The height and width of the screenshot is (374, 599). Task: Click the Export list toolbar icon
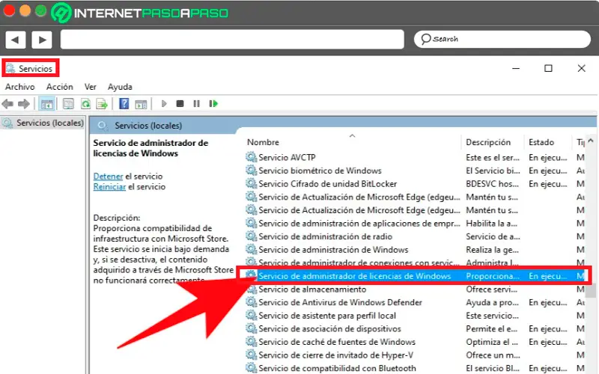(x=102, y=104)
